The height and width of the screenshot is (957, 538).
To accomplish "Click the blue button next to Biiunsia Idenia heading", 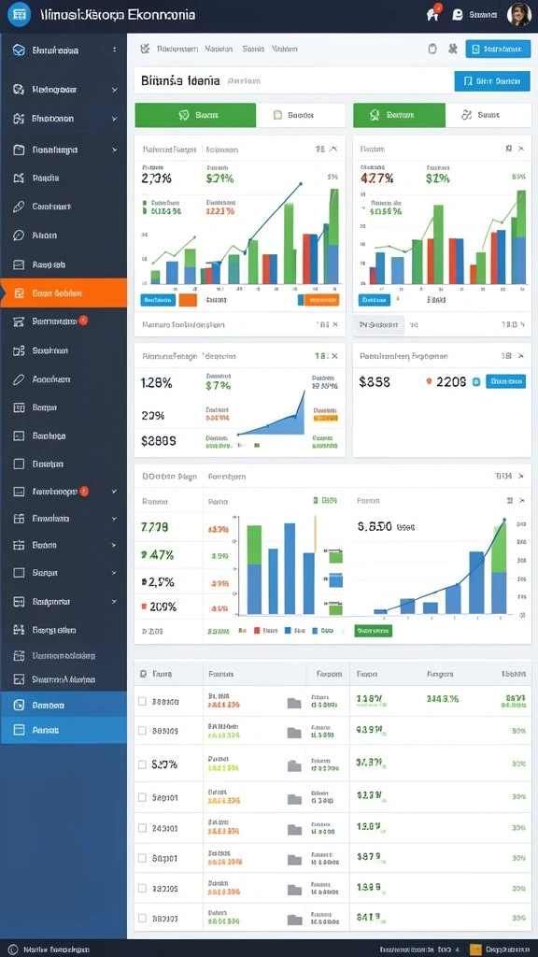I will click(x=492, y=80).
